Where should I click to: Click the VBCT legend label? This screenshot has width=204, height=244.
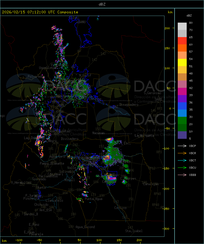[x=192, y=161]
